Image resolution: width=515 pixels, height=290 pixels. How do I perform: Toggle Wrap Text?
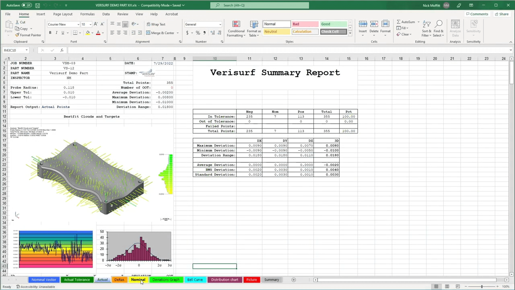156,24
